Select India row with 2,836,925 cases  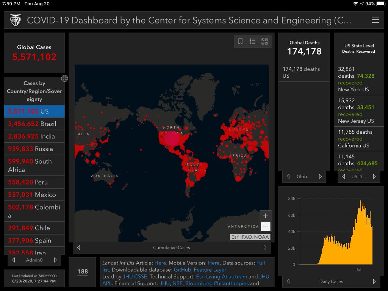(34, 136)
